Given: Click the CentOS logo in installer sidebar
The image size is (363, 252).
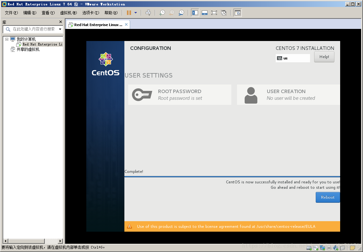Looking at the screenshot, I should point(106,64).
